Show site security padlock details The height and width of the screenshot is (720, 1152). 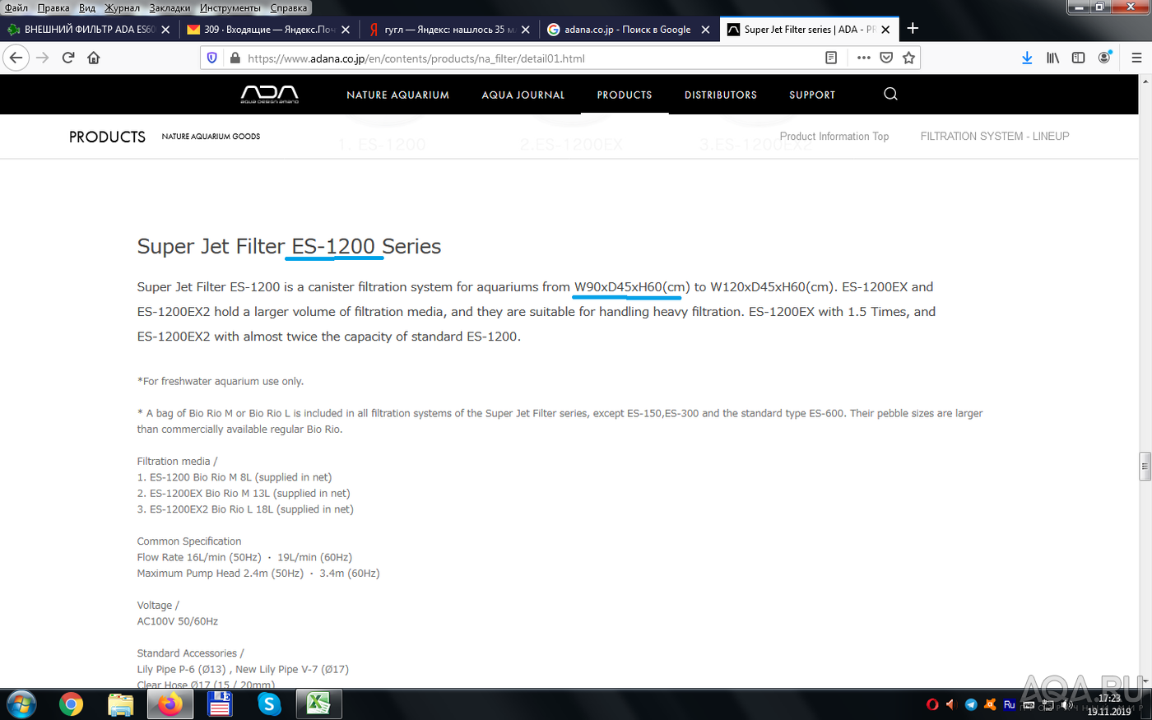coord(235,58)
